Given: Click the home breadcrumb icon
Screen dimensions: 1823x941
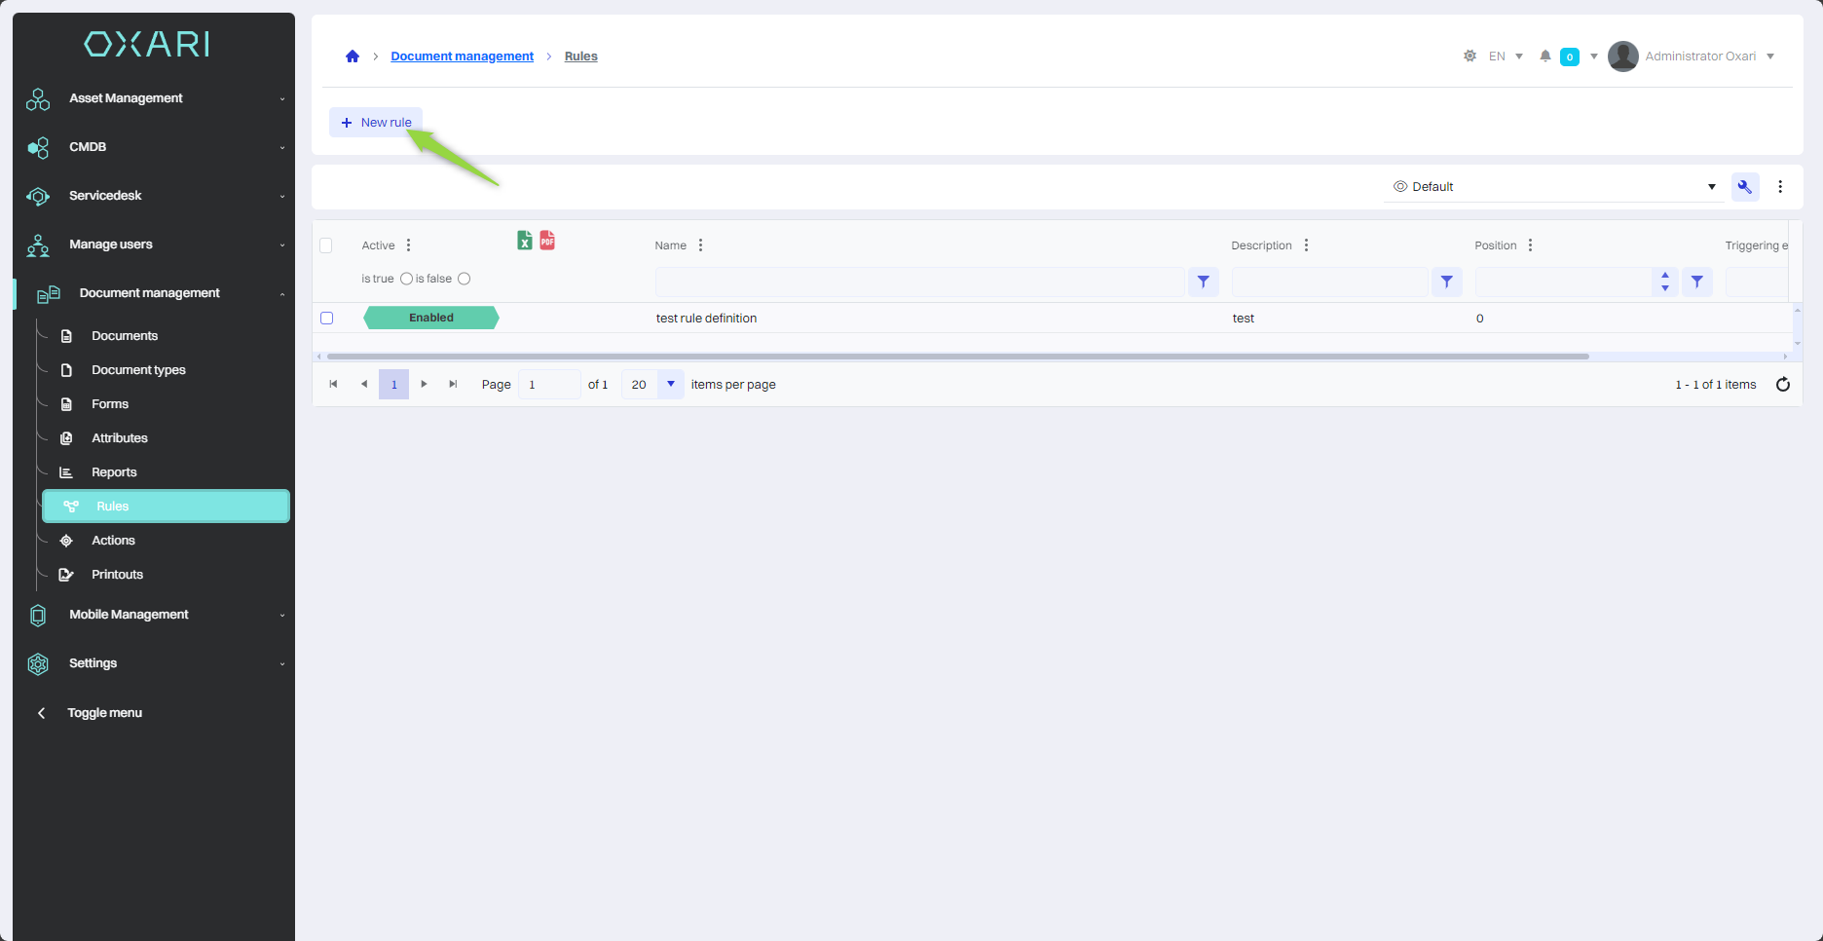Looking at the screenshot, I should tap(353, 56).
